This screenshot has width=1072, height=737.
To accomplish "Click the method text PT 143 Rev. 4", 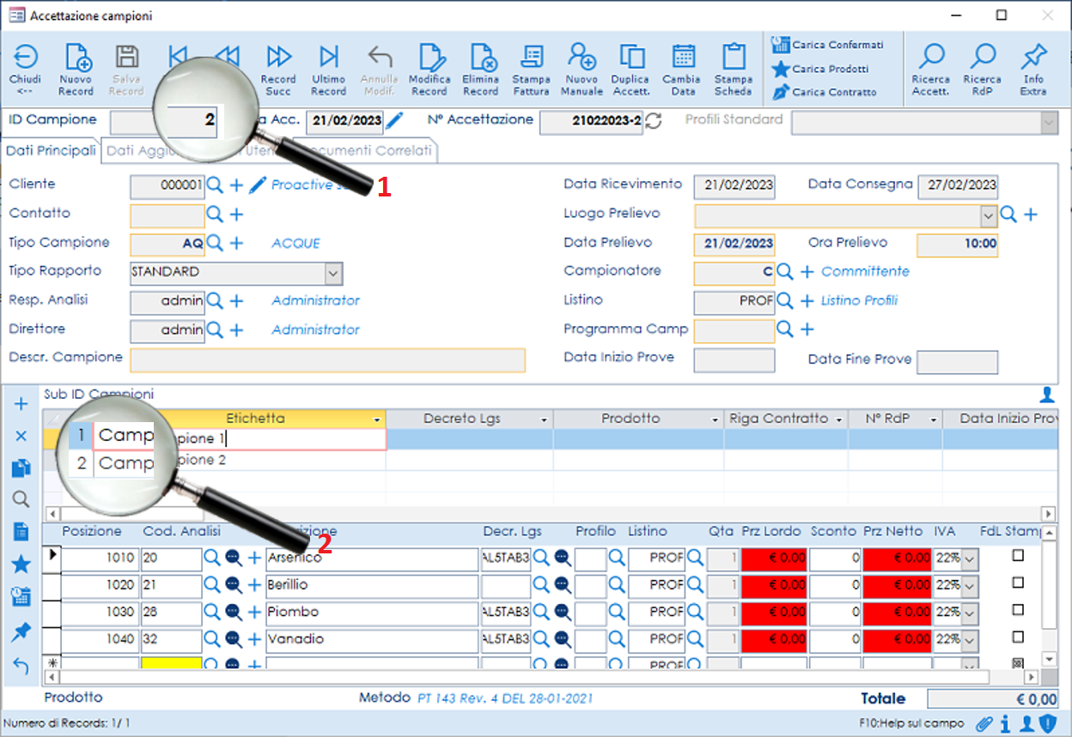I will (x=505, y=698).
